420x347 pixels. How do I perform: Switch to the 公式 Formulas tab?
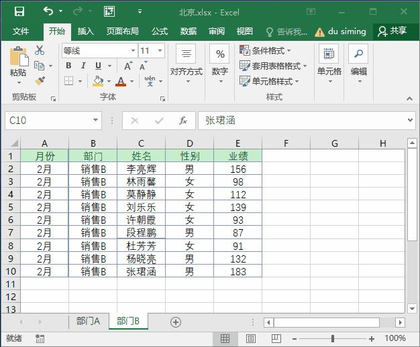click(x=160, y=31)
